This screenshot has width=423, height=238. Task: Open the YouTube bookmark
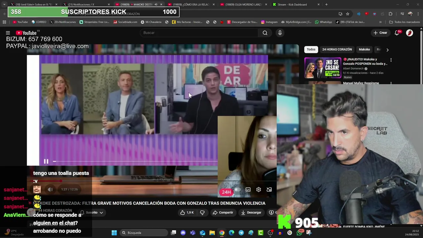[20, 22]
